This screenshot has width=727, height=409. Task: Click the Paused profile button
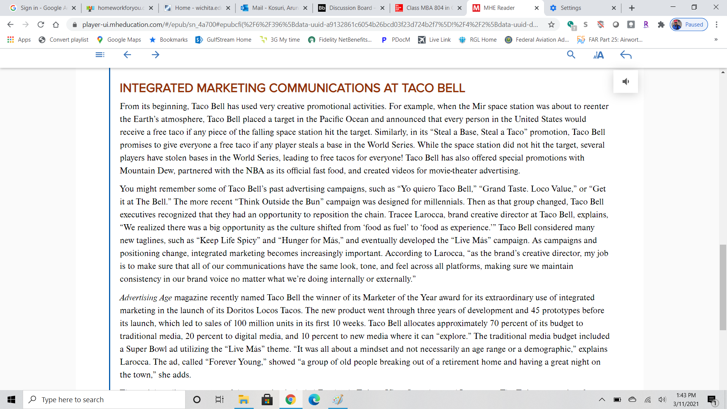[689, 25]
